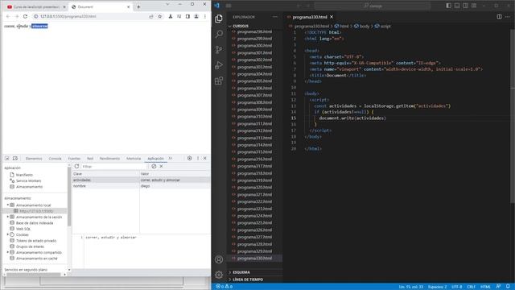Click the Chrome address bar URL
This screenshot has width=515, height=290.
(x=68, y=16)
